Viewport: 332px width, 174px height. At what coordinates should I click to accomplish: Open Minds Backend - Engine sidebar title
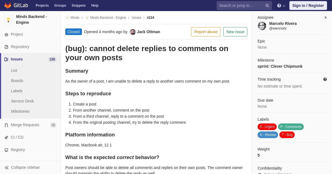click(31, 19)
